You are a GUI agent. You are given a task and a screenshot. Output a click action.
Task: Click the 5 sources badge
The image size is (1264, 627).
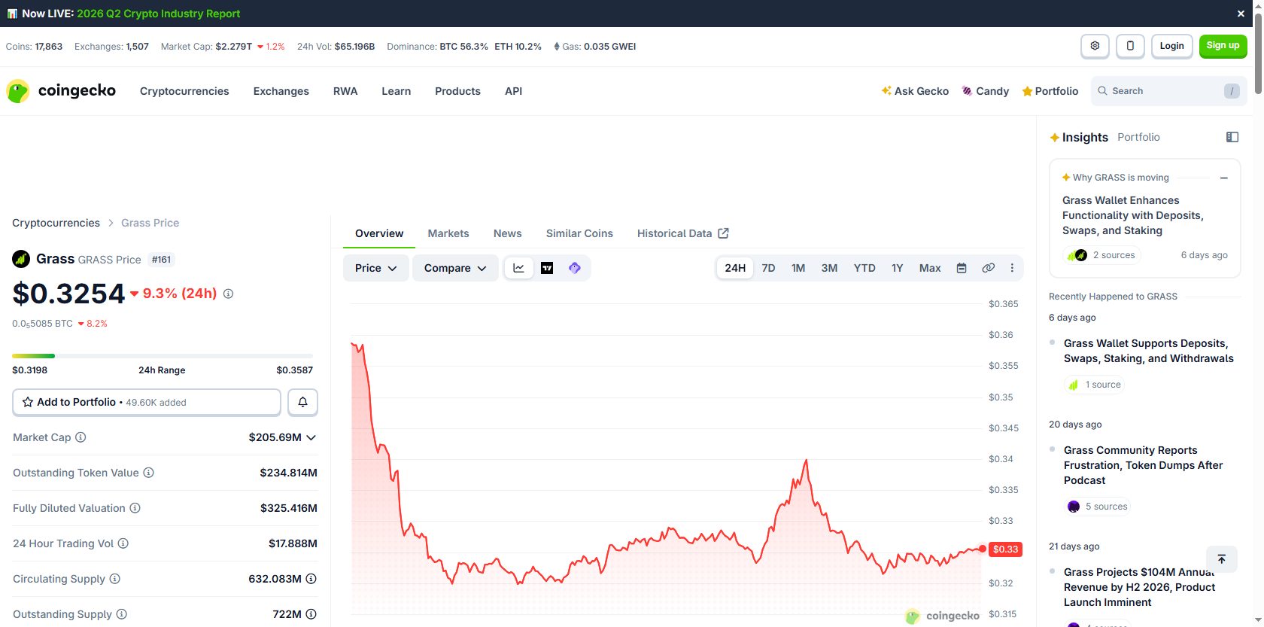pyautogui.click(x=1098, y=507)
